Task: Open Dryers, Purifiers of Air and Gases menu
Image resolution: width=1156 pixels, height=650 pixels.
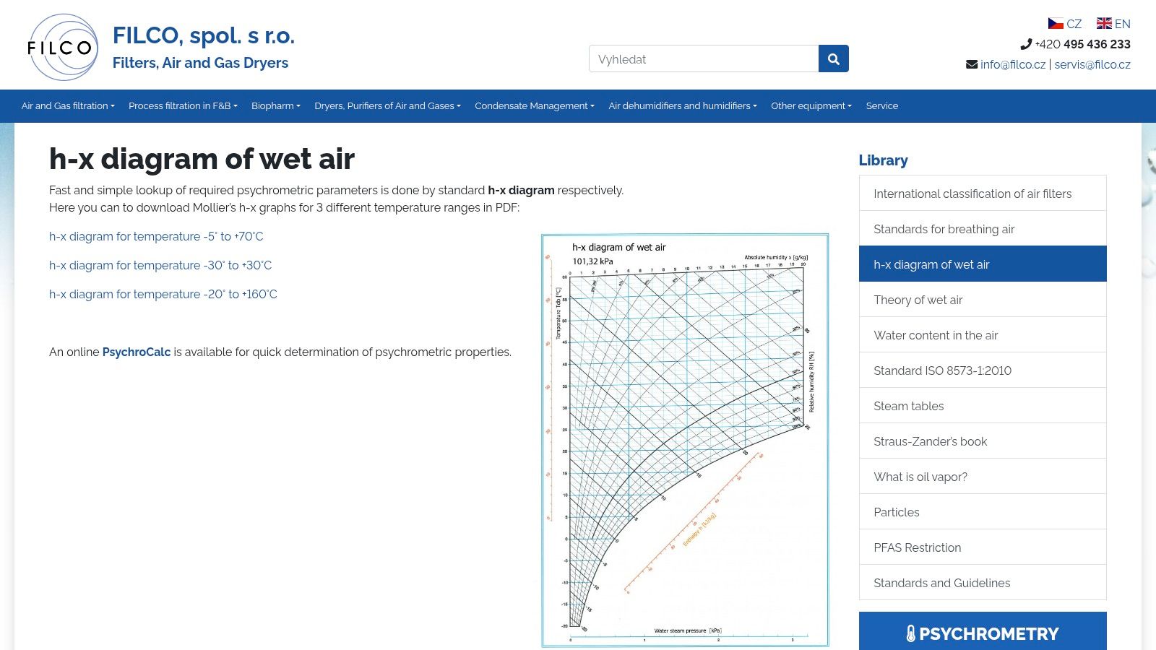Action: point(387,105)
